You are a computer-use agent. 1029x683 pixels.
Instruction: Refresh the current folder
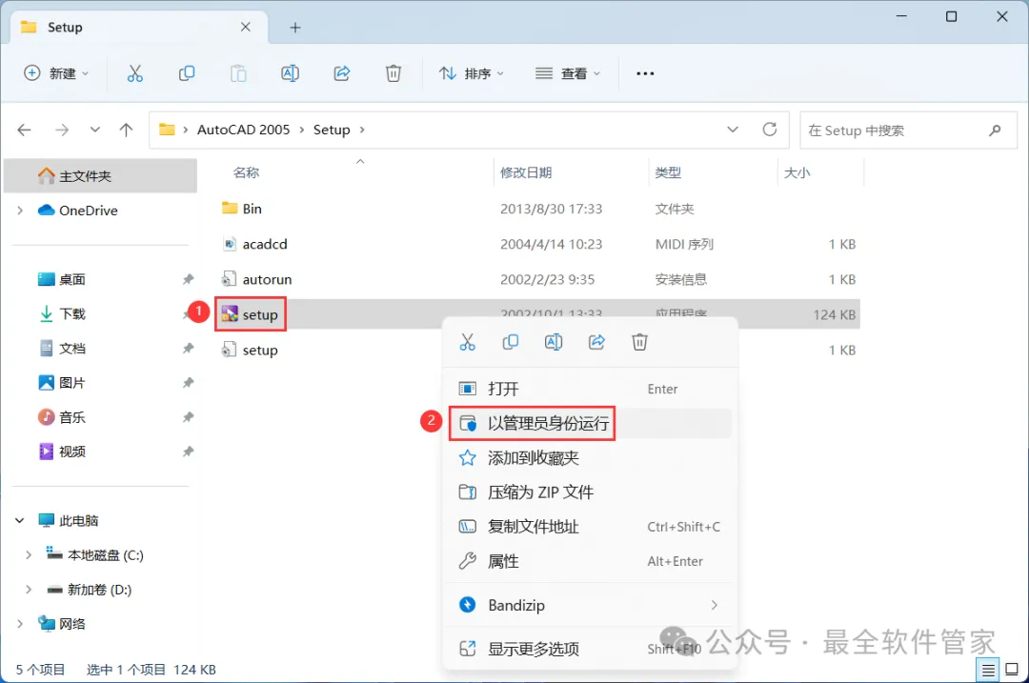770,130
